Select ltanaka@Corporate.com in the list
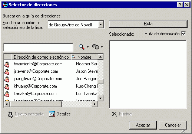 [35, 94]
